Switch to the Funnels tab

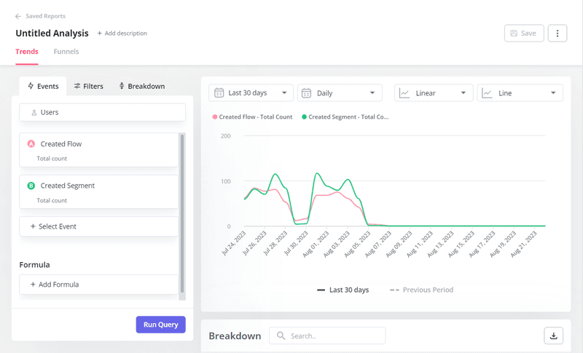pos(66,52)
